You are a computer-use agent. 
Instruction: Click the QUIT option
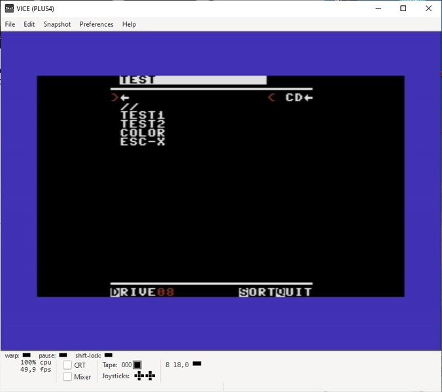pos(294,292)
